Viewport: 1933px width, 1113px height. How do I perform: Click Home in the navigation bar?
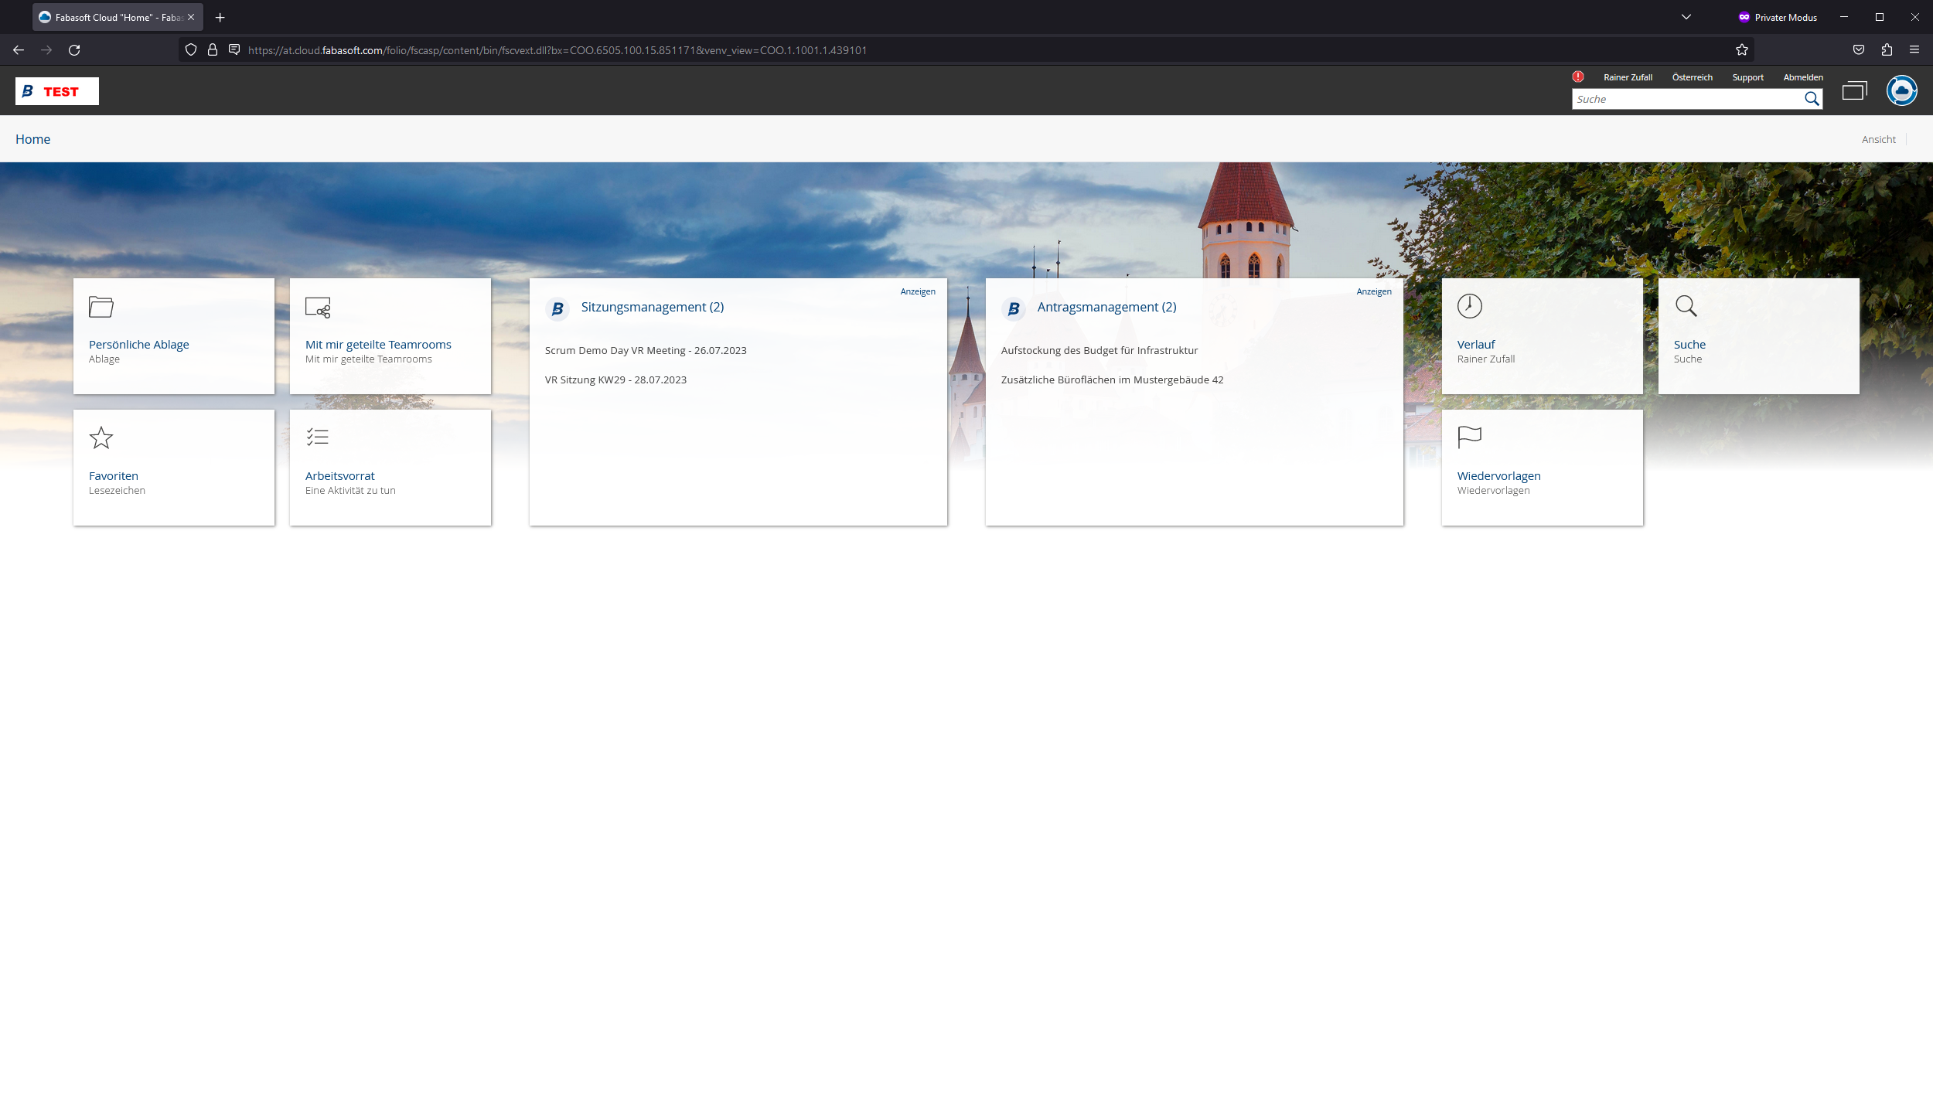point(33,138)
